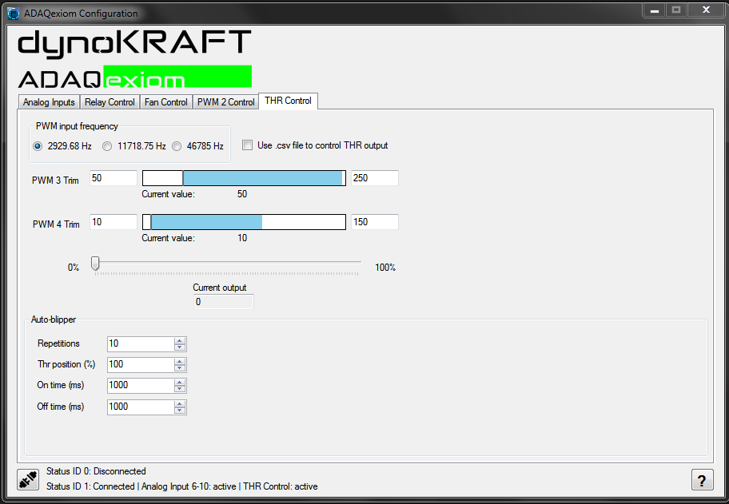Click PWM 3 Trim minimum field showing 50
The height and width of the screenshot is (504, 729).
coord(113,178)
